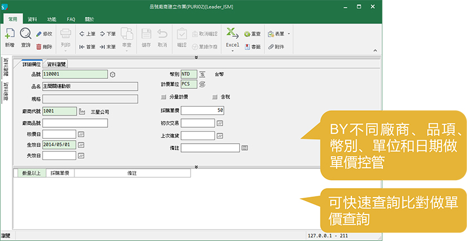
Task: Click currency lookup icon next to NTD
Action: coord(202,74)
